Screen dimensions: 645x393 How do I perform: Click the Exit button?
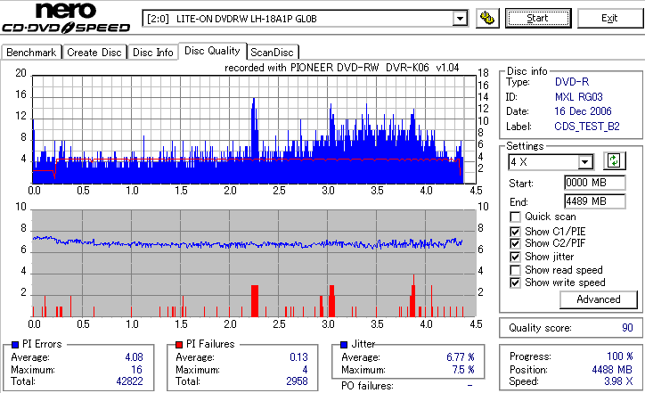pyautogui.click(x=609, y=18)
